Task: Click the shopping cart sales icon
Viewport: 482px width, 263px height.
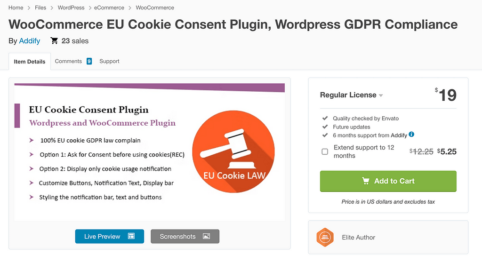Action: point(55,41)
